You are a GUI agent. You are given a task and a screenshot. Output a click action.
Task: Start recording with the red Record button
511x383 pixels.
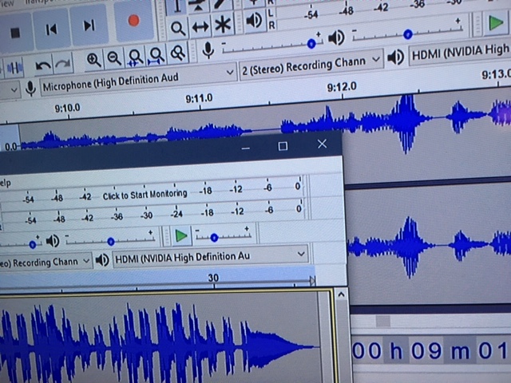coord(133,22)
